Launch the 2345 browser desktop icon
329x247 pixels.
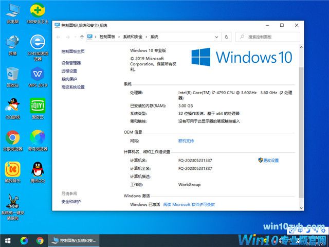click(x=38, y=47)
